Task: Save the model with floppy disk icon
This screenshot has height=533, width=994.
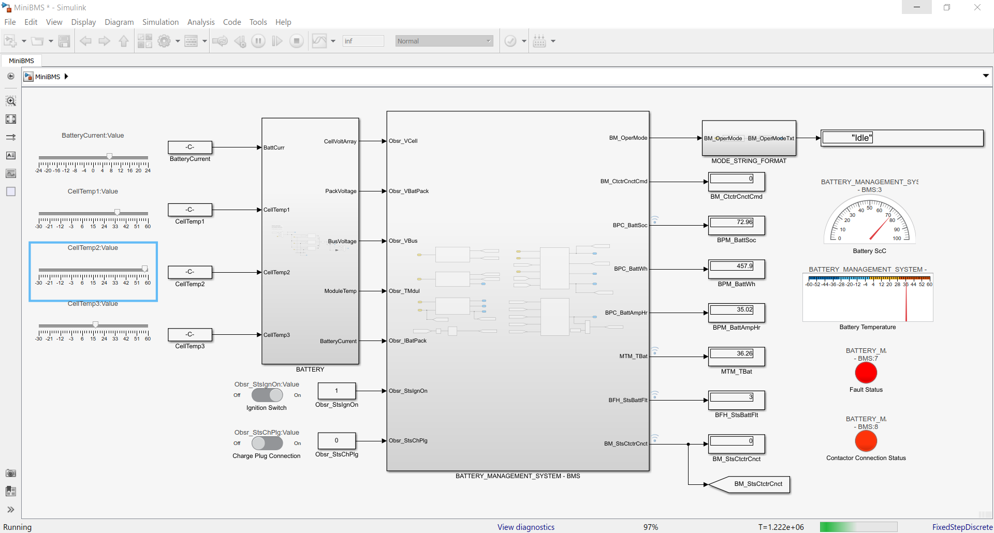Action: [64, 41]
